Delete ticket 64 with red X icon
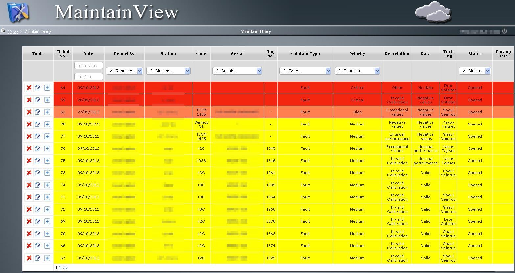Image resolution: width=515 pixels, height=273 pixels. point(29,88)
